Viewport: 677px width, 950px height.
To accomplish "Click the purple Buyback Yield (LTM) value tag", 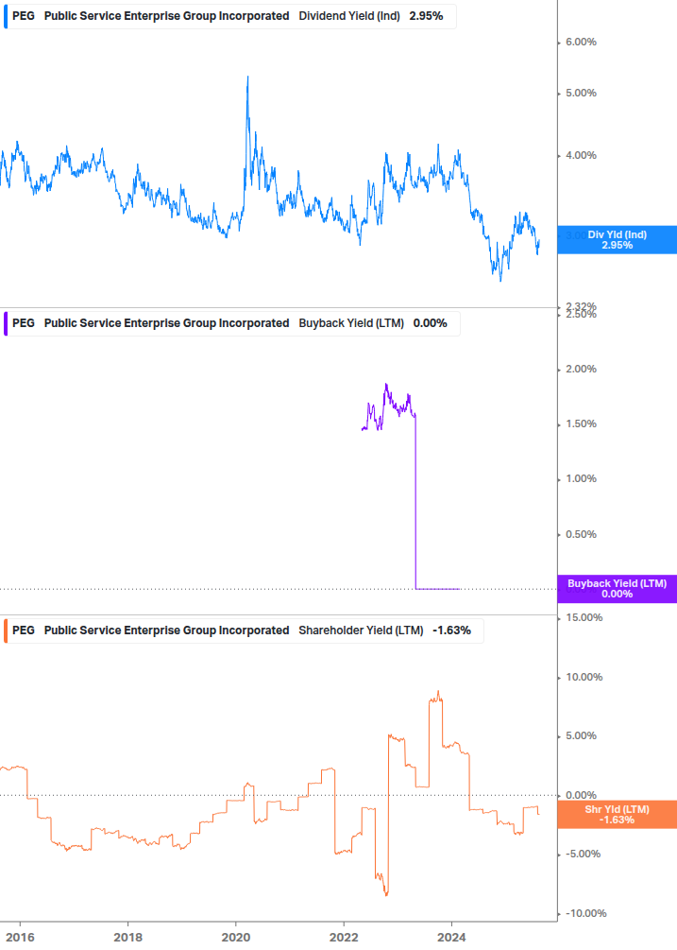I will tap(618, 589).
